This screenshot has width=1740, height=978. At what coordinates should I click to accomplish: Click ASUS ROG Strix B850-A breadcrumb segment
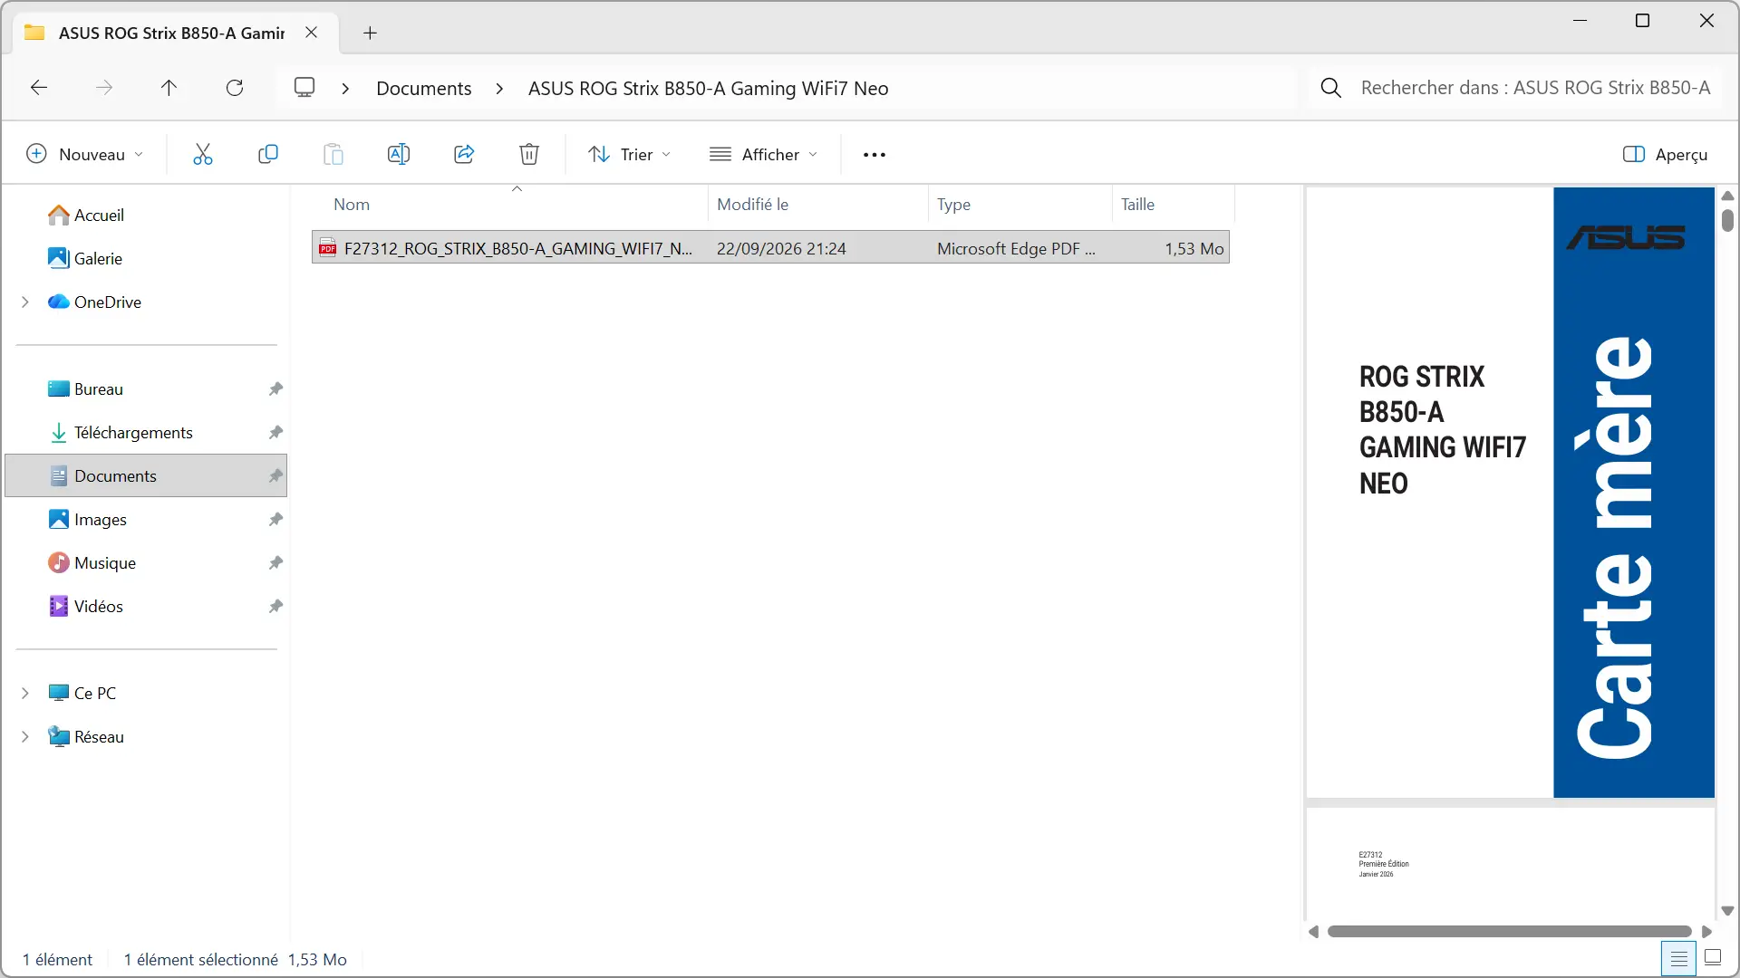(708, 88)
